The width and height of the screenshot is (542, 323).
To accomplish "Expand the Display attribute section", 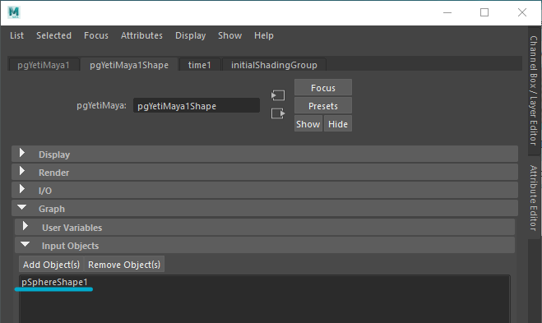I will click(265, 154).
